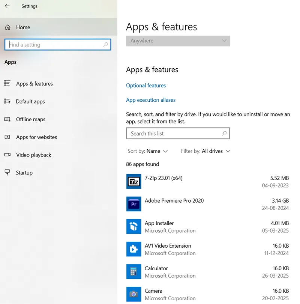Open Apps for websites settings
Image resolution: width=300 pixels, height=304 pixels.
click(x=36, y=137)
